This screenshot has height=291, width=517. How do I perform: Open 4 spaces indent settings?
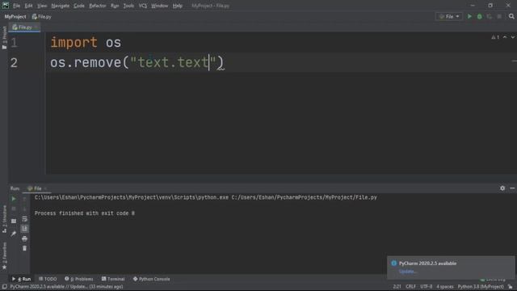click(x=445, y=287)
